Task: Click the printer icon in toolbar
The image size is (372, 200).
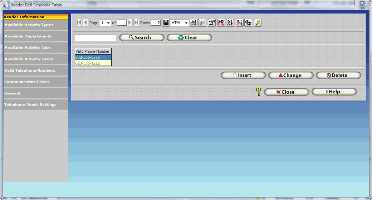Action: tap(194, 23)
